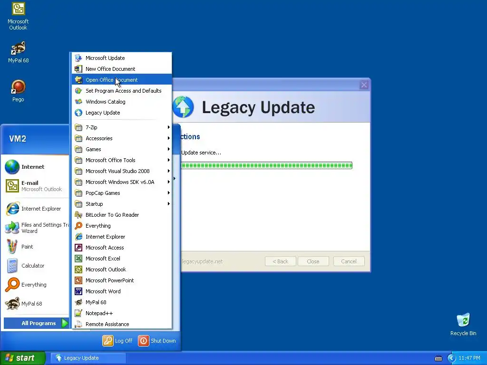Launch Paint from the start menu
This screenshot has height=365, width=487.
pos(36,247)
